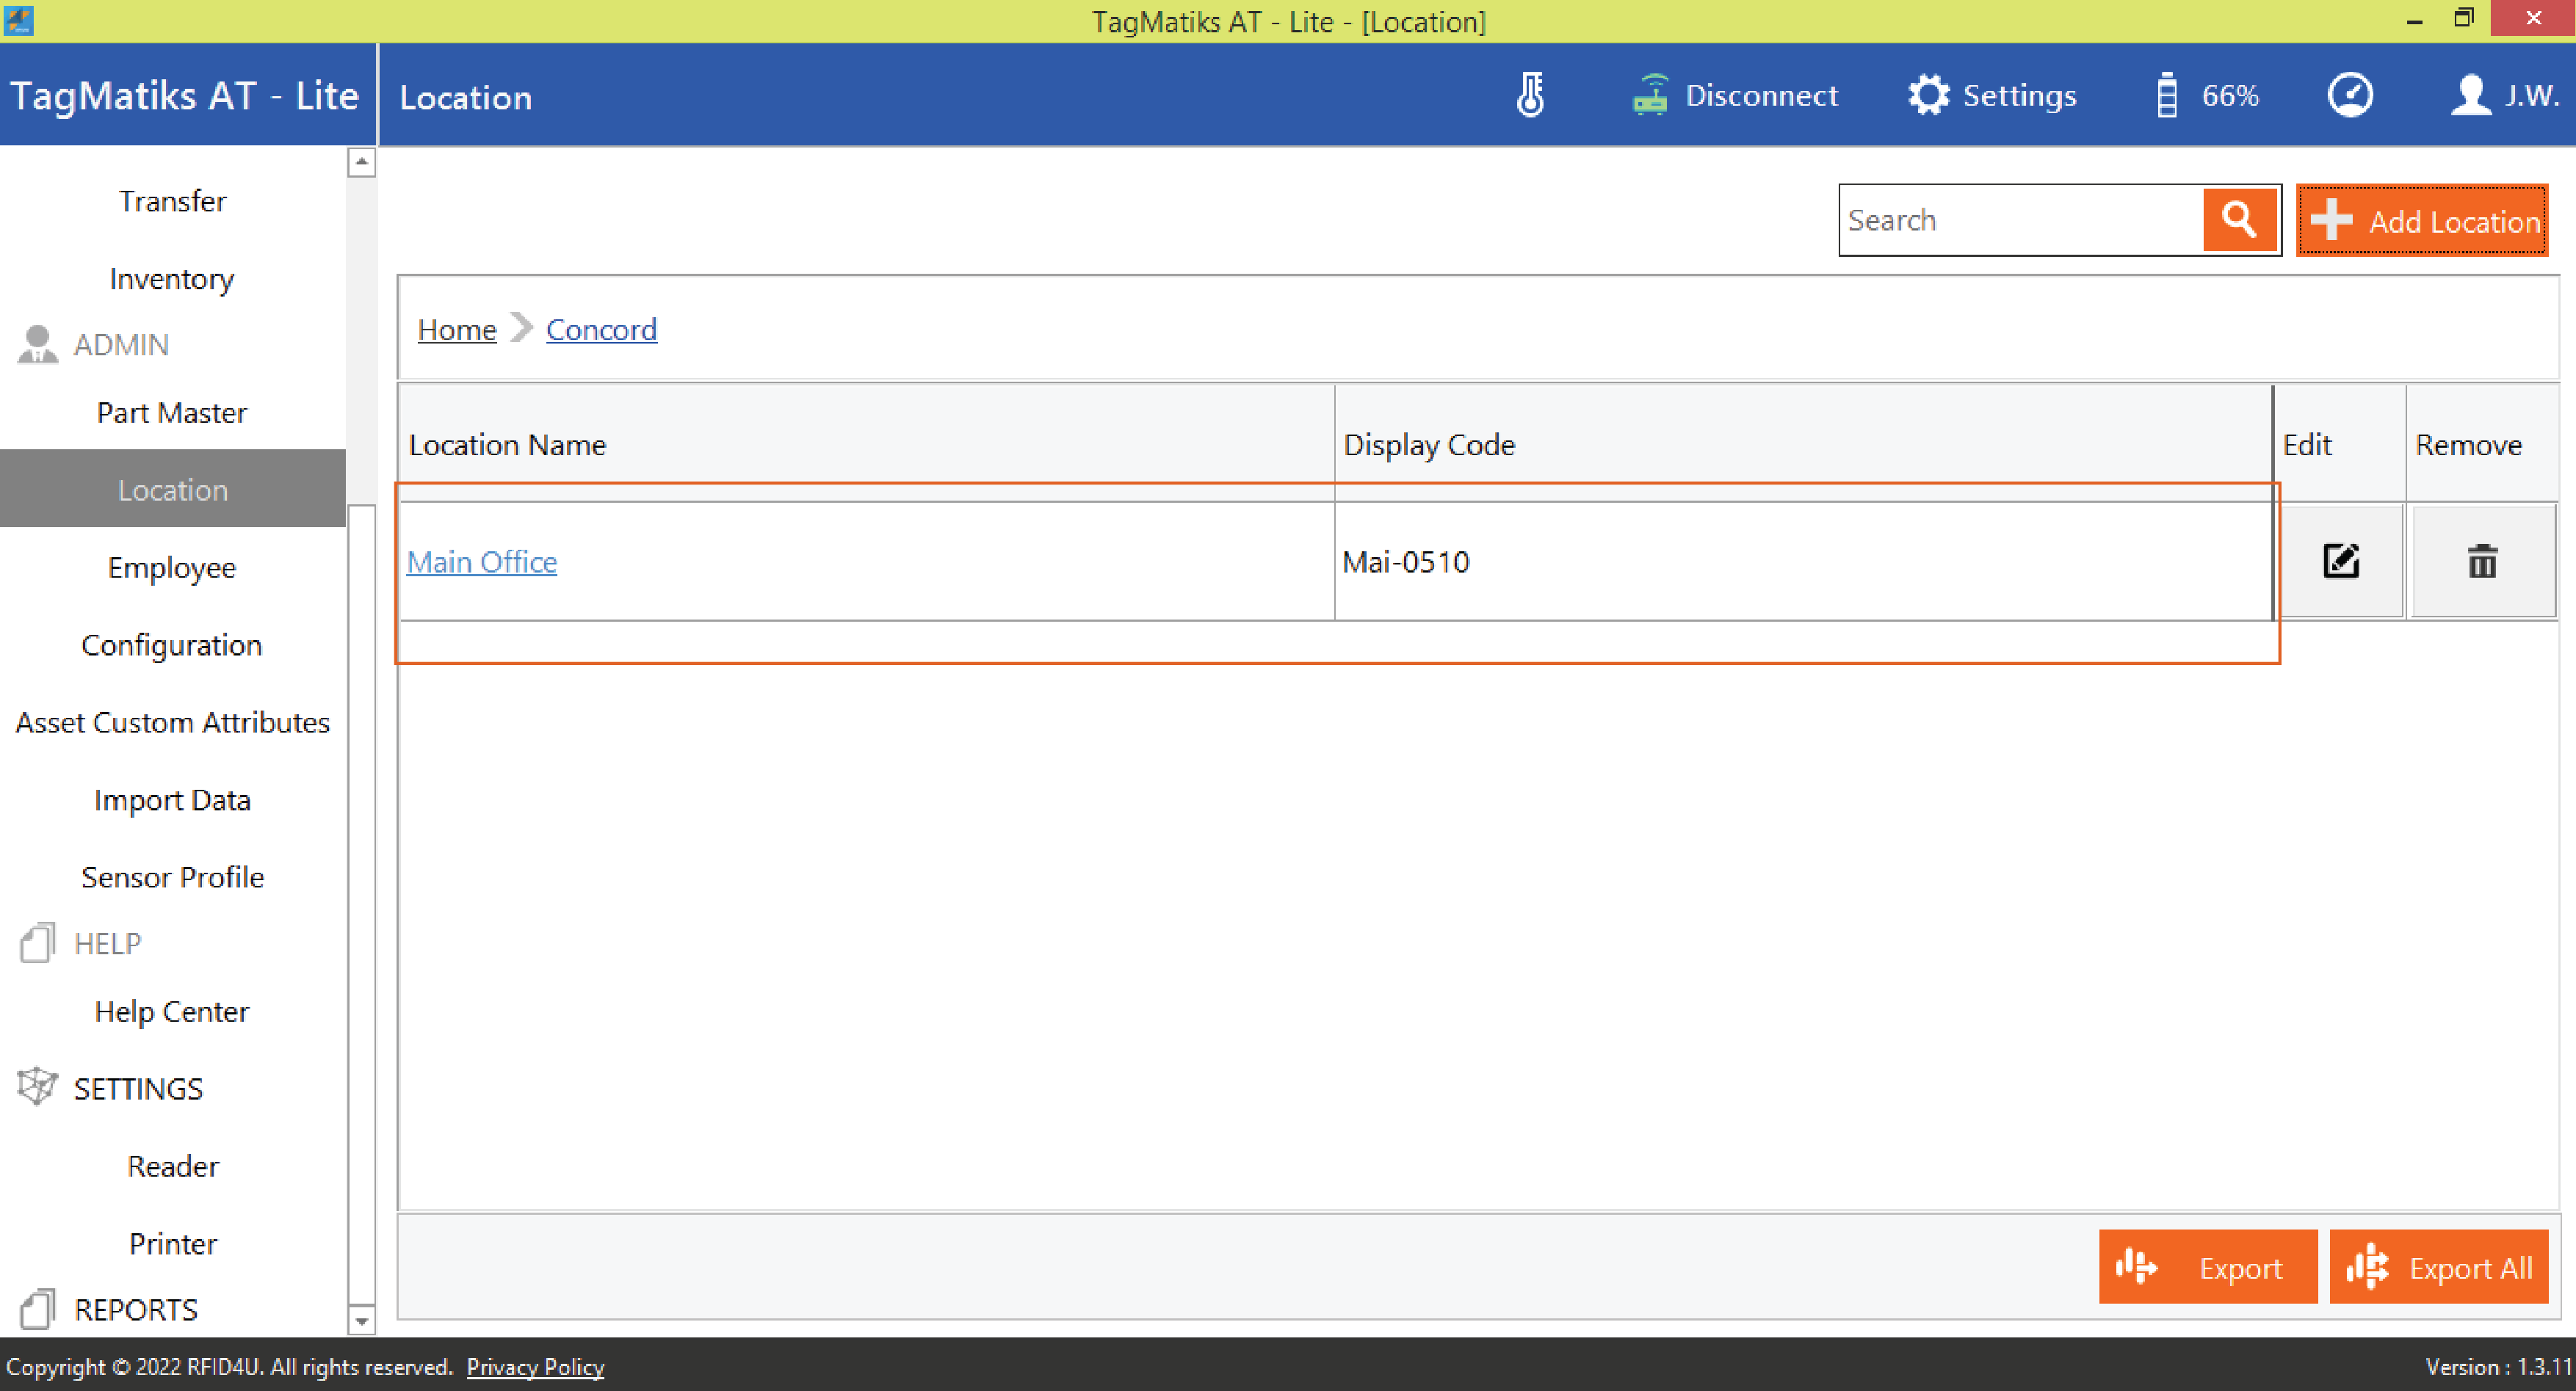
Task: Edit the Main Office location row
Action: 2340,562
